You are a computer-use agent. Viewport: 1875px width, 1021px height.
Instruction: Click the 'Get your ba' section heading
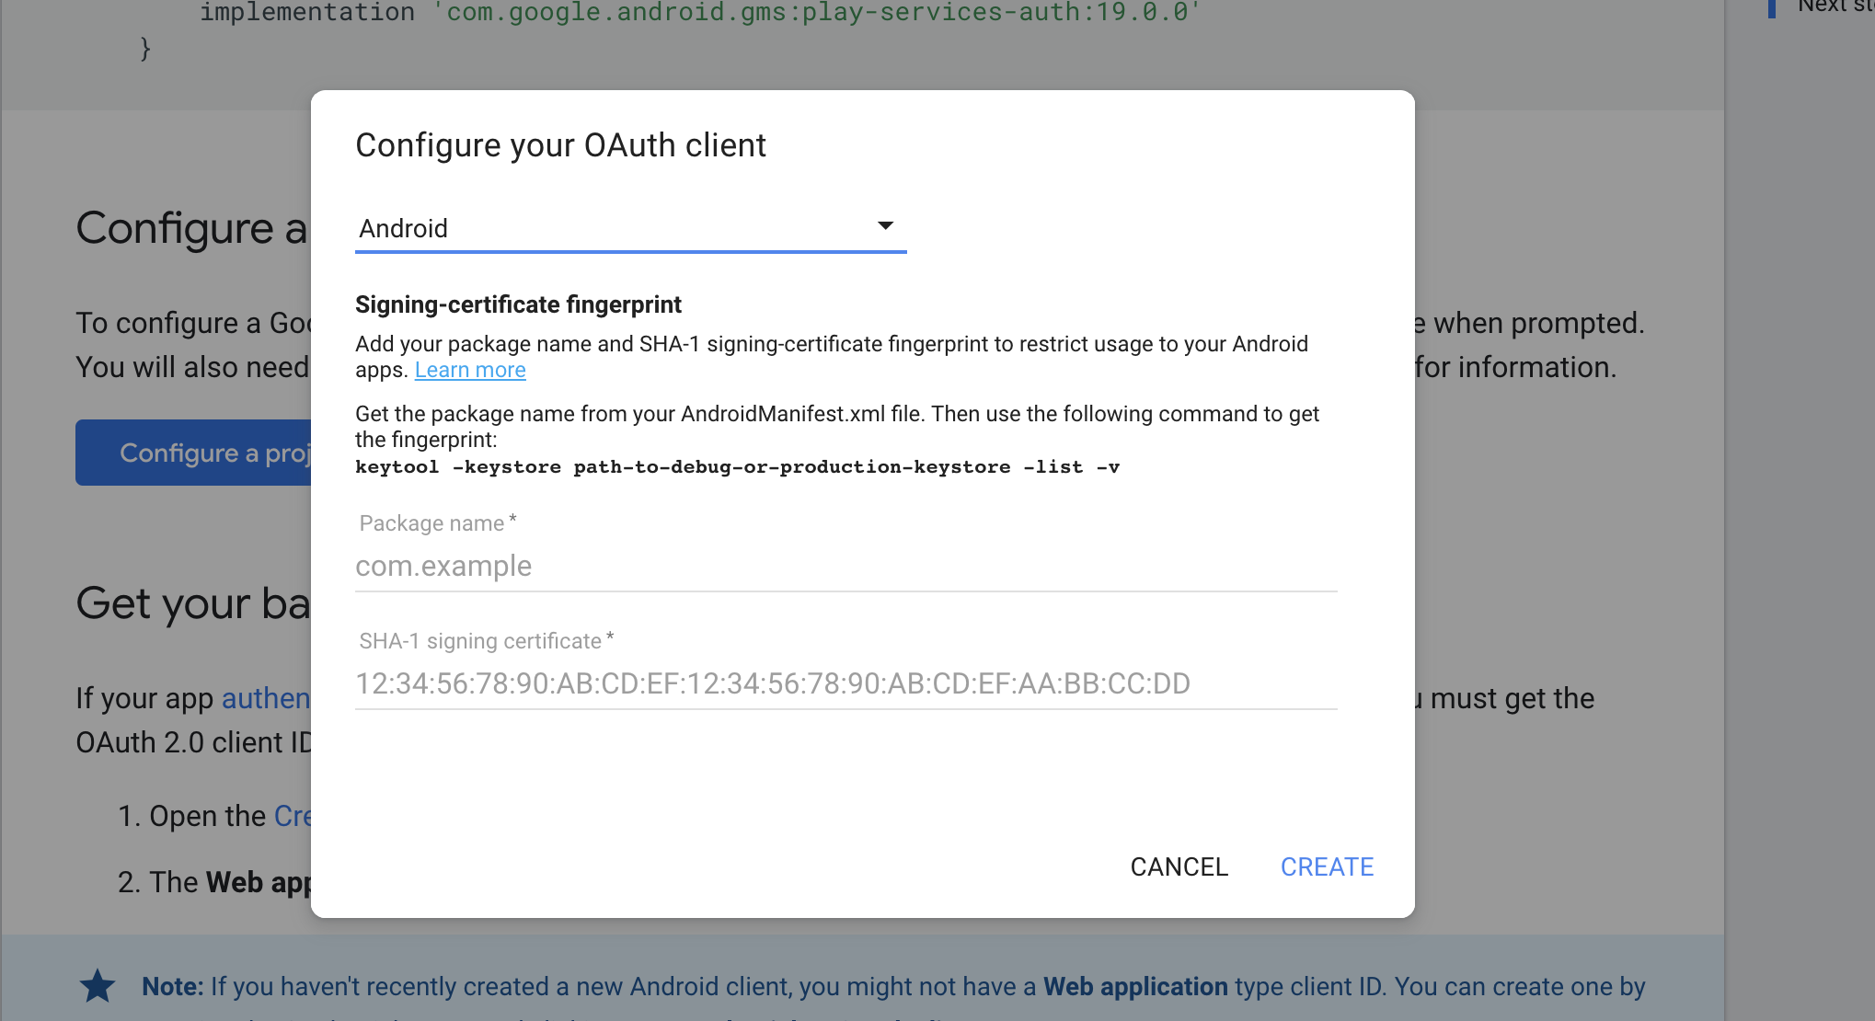pyautogui.click(x=193, y=603)
